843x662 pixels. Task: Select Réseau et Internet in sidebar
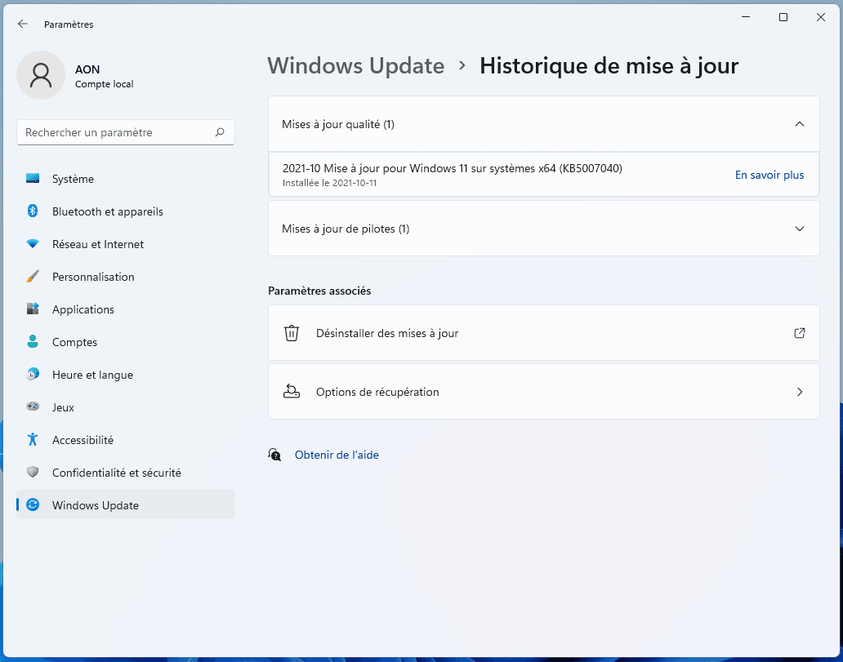(126, 245)
